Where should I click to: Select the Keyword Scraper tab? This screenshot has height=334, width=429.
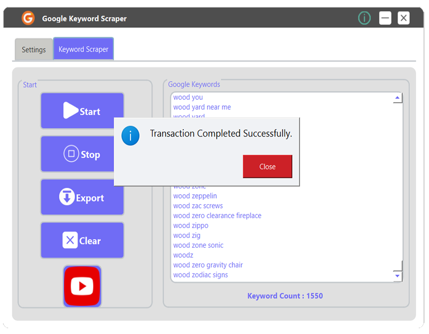83,48
